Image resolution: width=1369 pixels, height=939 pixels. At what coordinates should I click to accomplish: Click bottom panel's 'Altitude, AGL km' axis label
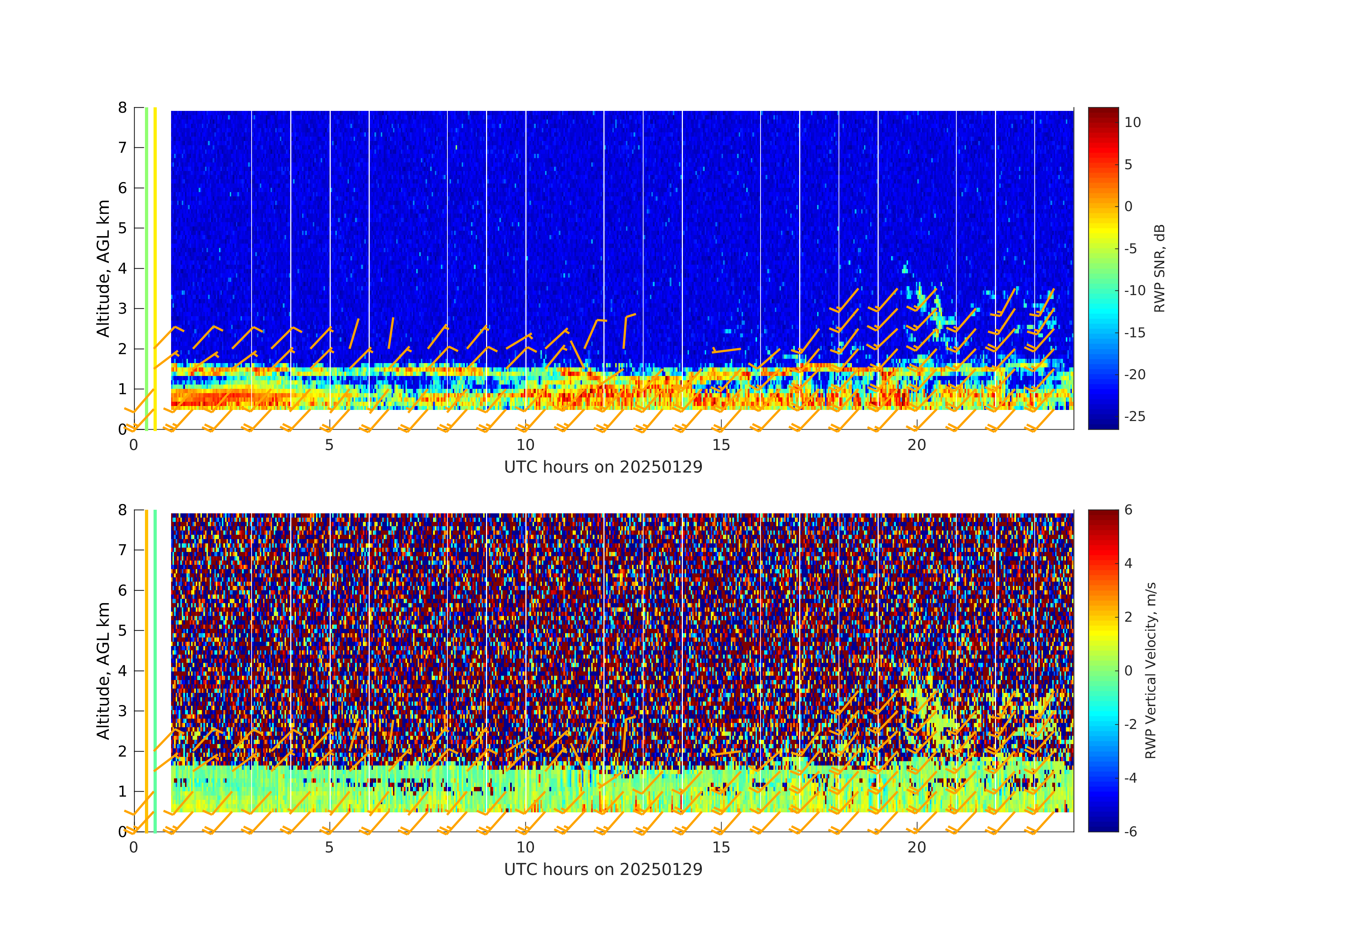103,671
